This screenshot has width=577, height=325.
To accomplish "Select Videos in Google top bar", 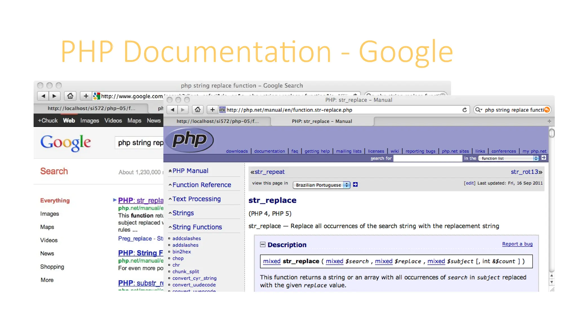I will point(113,120).
